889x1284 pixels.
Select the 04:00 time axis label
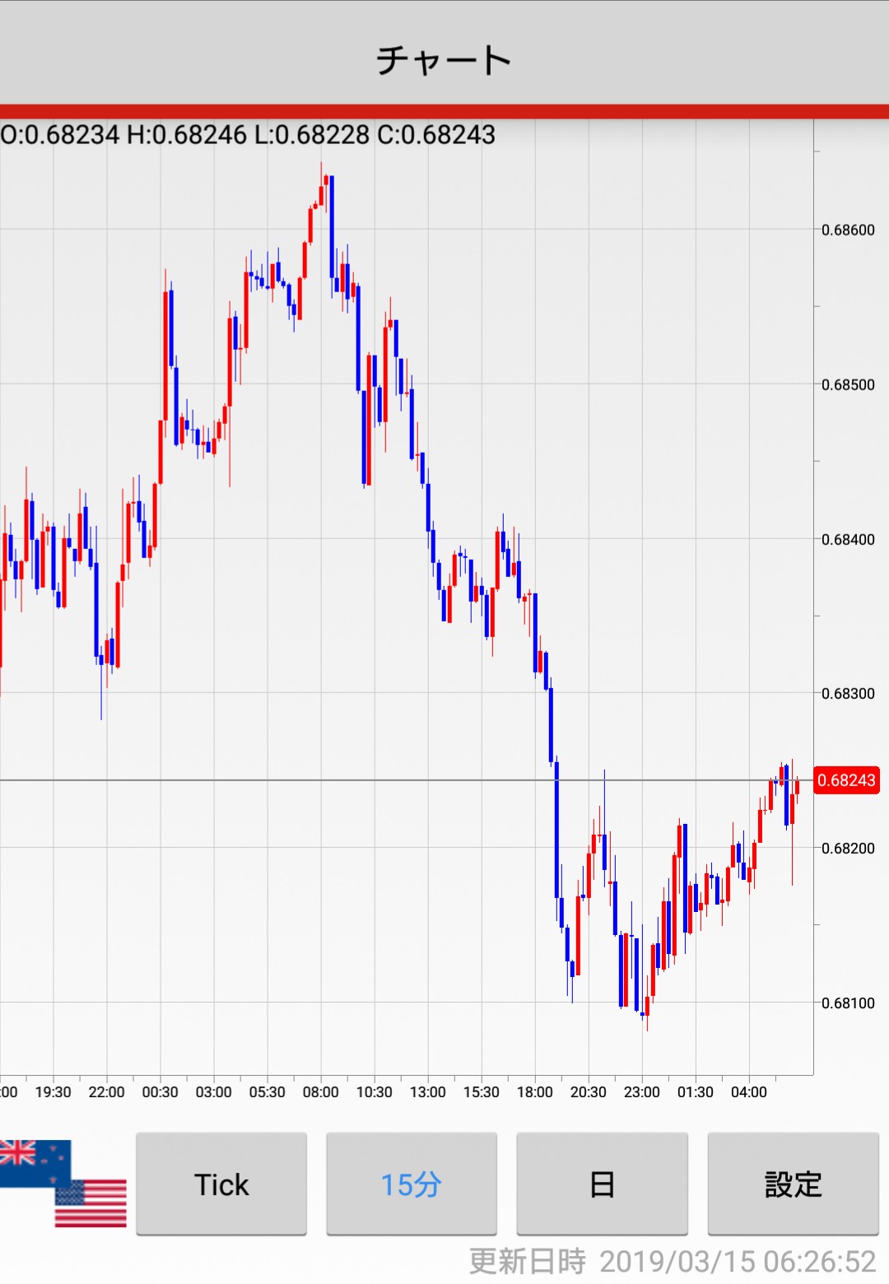coord(748,1092)
